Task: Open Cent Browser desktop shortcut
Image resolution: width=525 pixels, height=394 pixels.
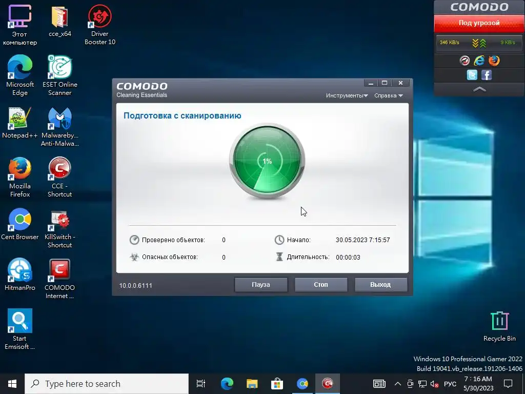Action: tap(20, 224)
